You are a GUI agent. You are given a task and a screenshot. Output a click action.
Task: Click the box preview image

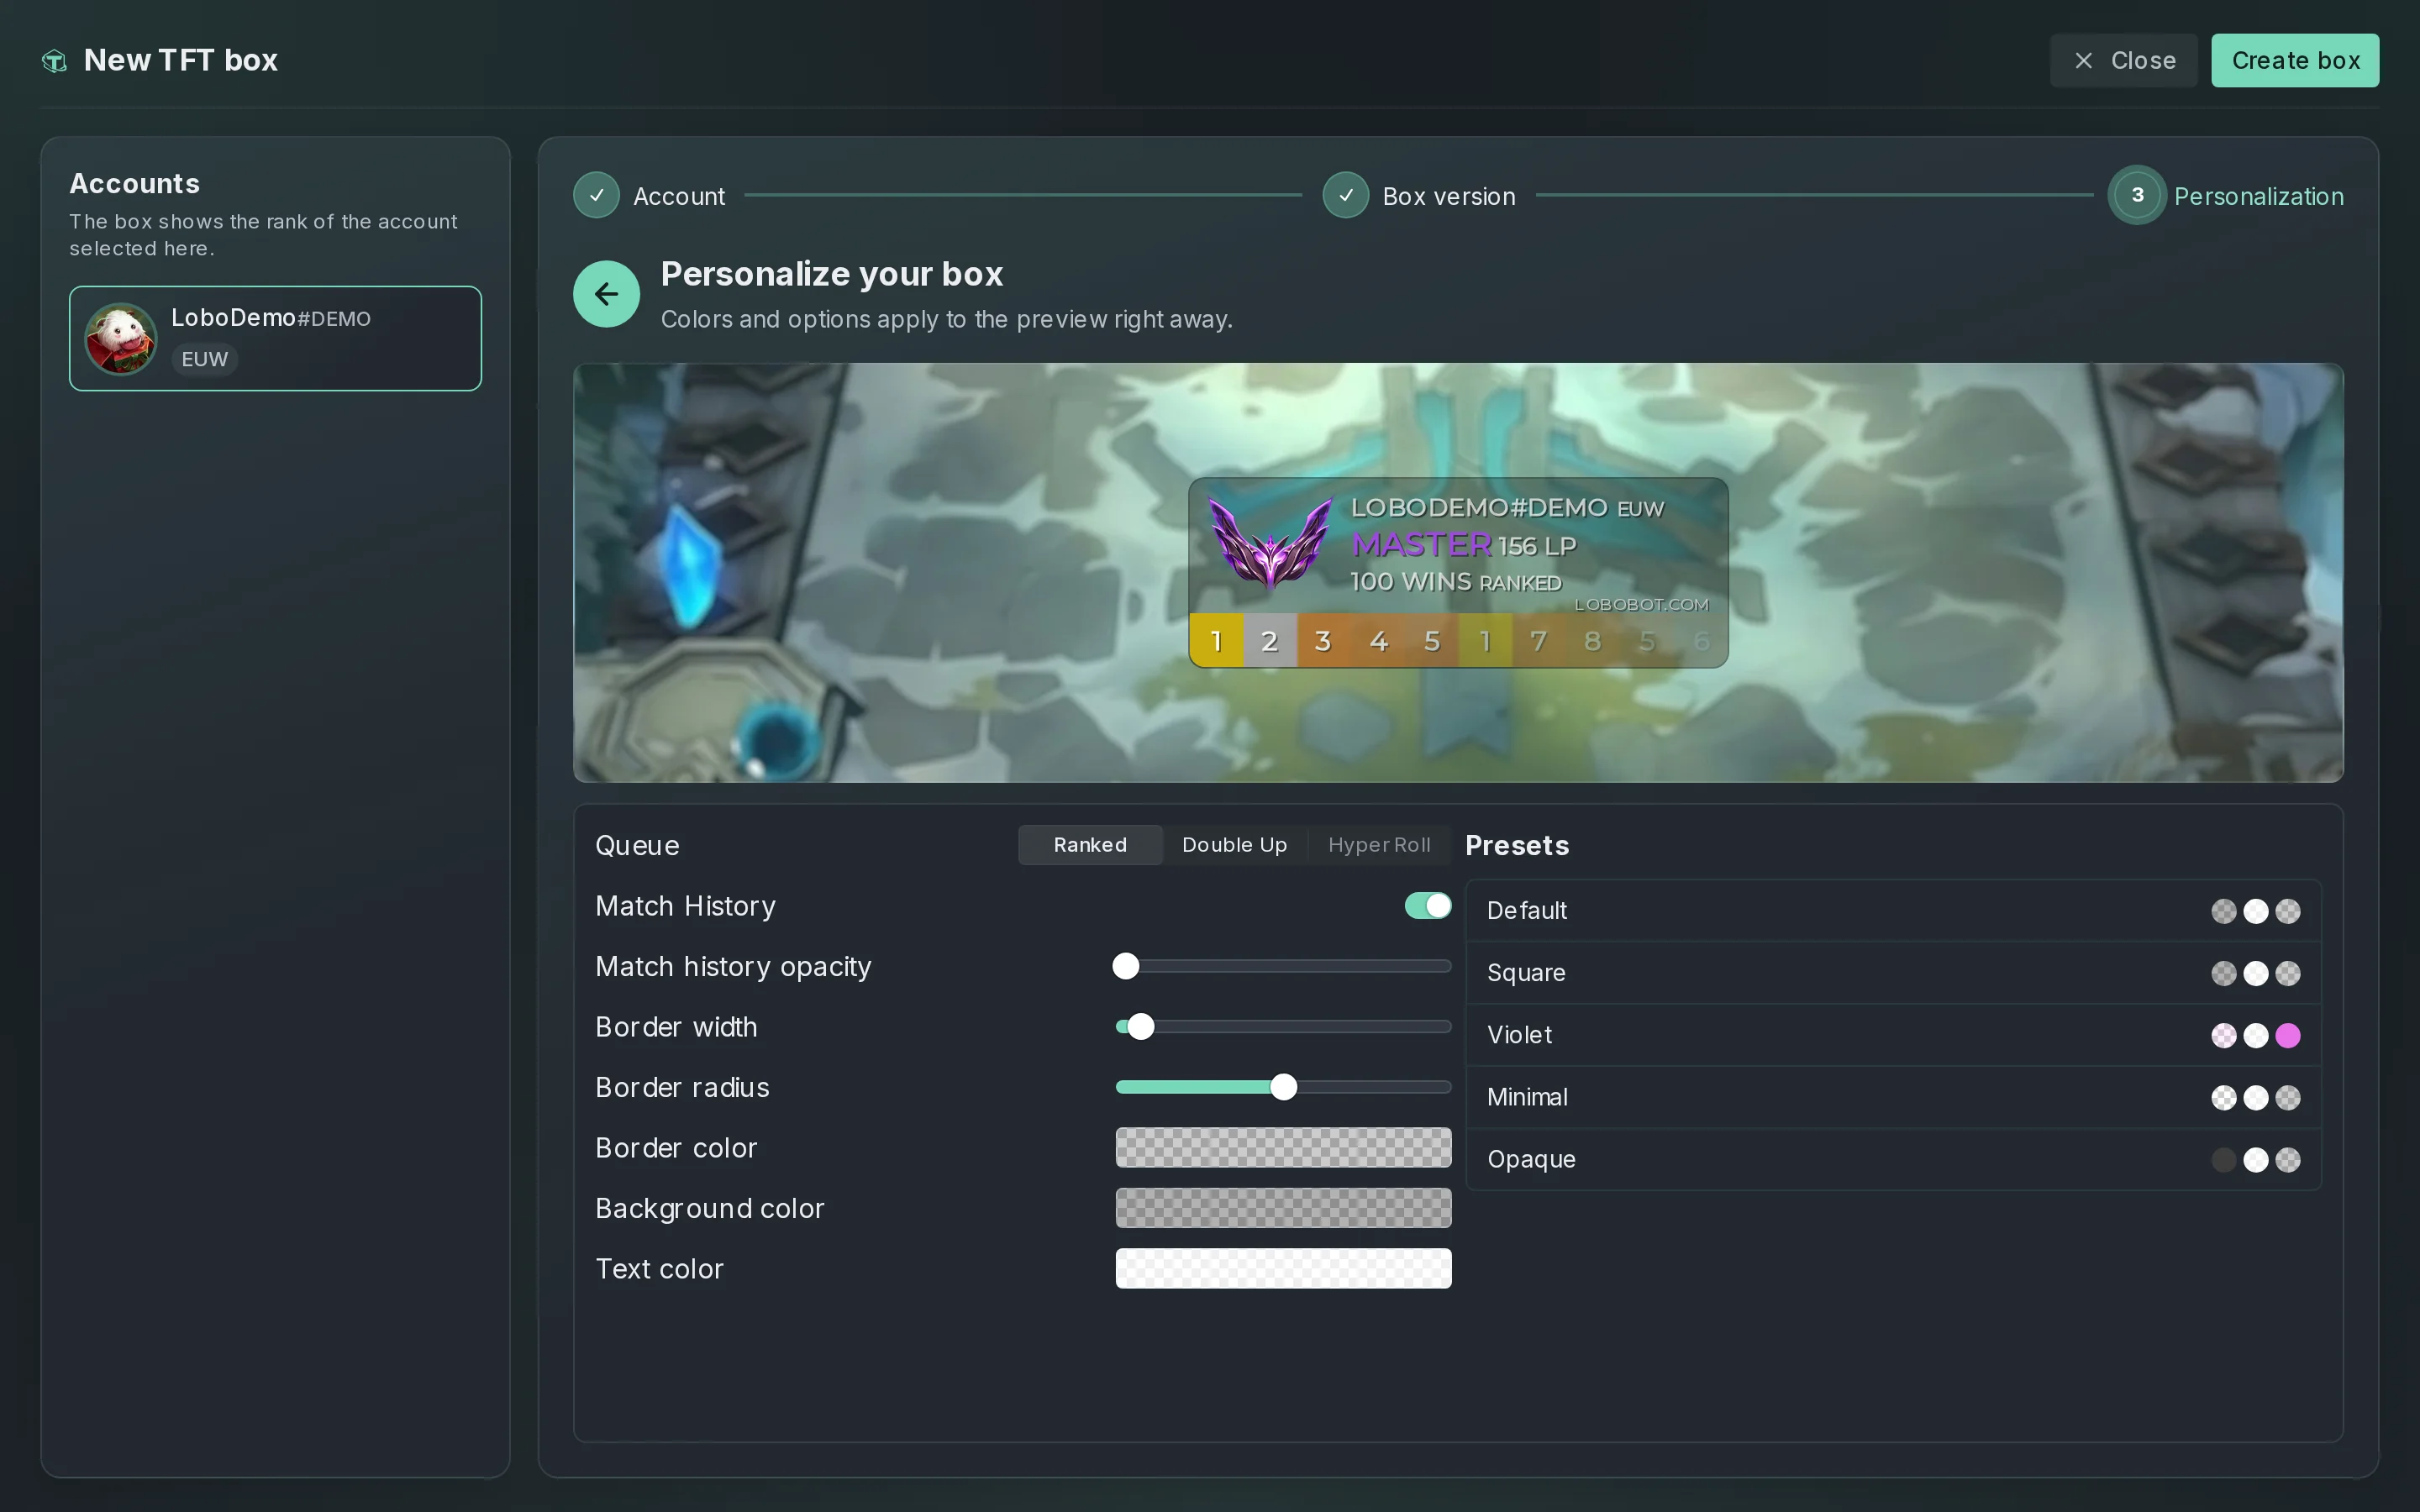[1458, 573]
